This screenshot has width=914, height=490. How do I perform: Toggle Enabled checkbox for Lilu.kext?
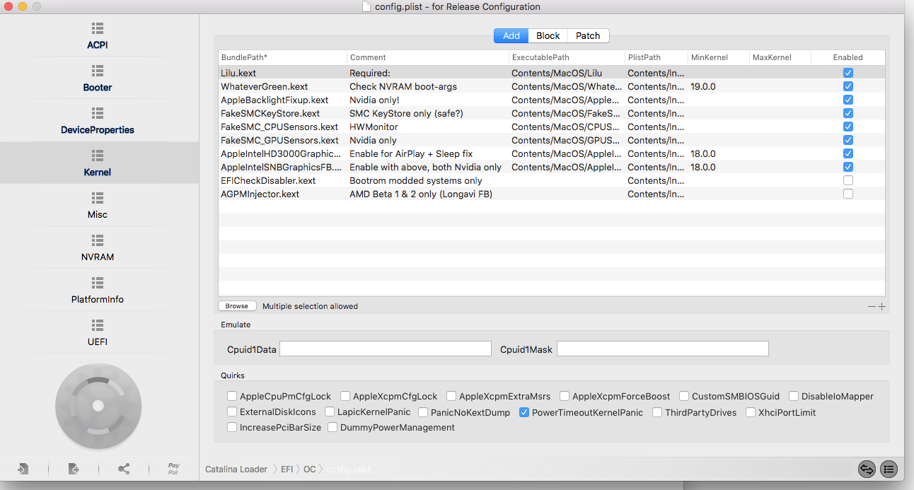[x=848, y=73]
